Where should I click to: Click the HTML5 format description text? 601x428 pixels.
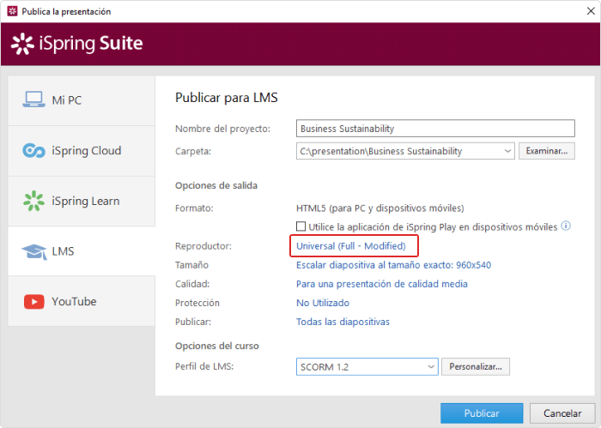coord(379,208)
